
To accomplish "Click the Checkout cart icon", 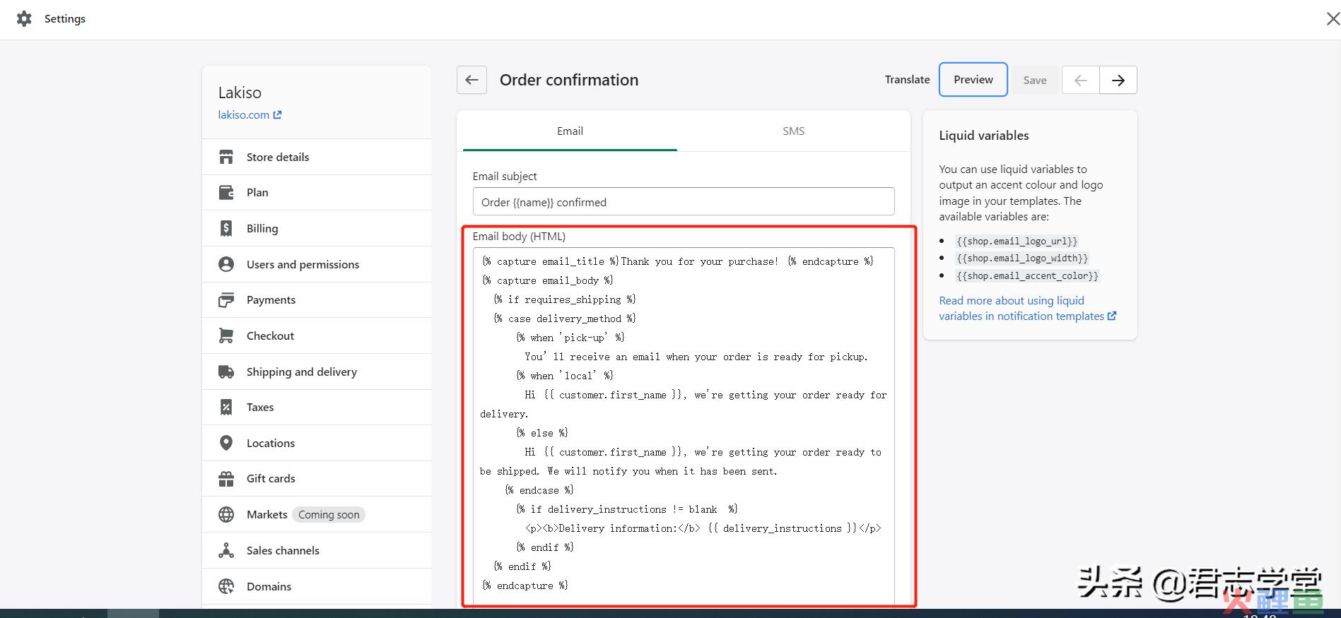I will click(226, 335).
